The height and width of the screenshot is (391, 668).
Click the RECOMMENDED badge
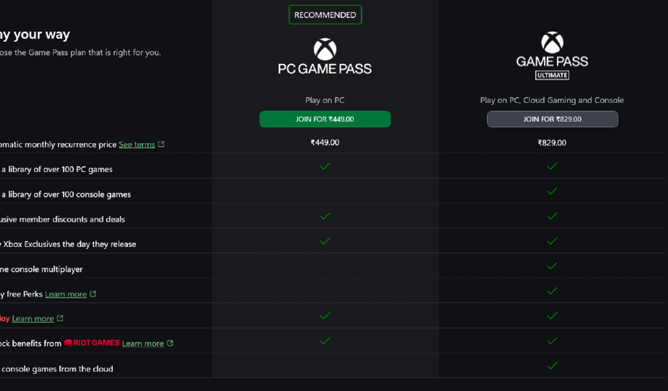(325, 15)
